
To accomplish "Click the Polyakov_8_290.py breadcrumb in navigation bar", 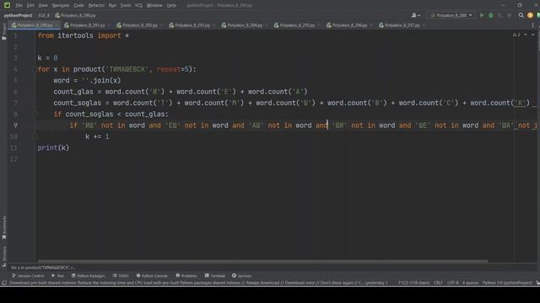I will 75,15.
